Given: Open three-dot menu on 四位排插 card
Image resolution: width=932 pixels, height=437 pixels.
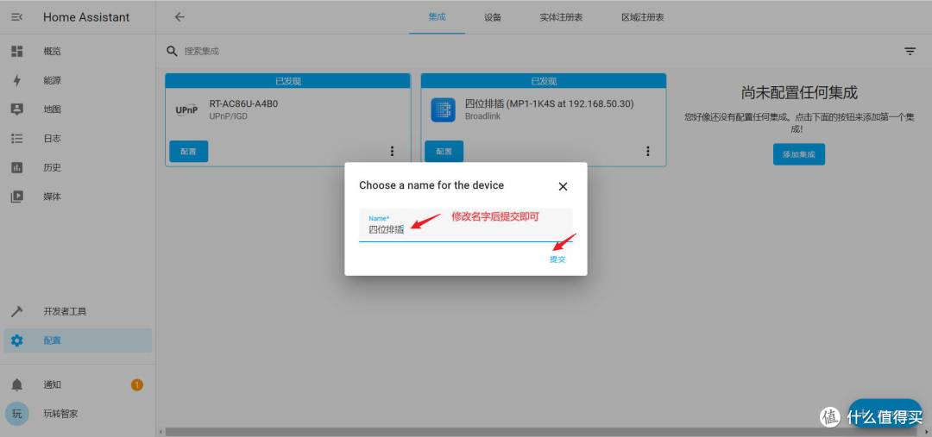Looking at the screenshot, I should click(648, 152).
